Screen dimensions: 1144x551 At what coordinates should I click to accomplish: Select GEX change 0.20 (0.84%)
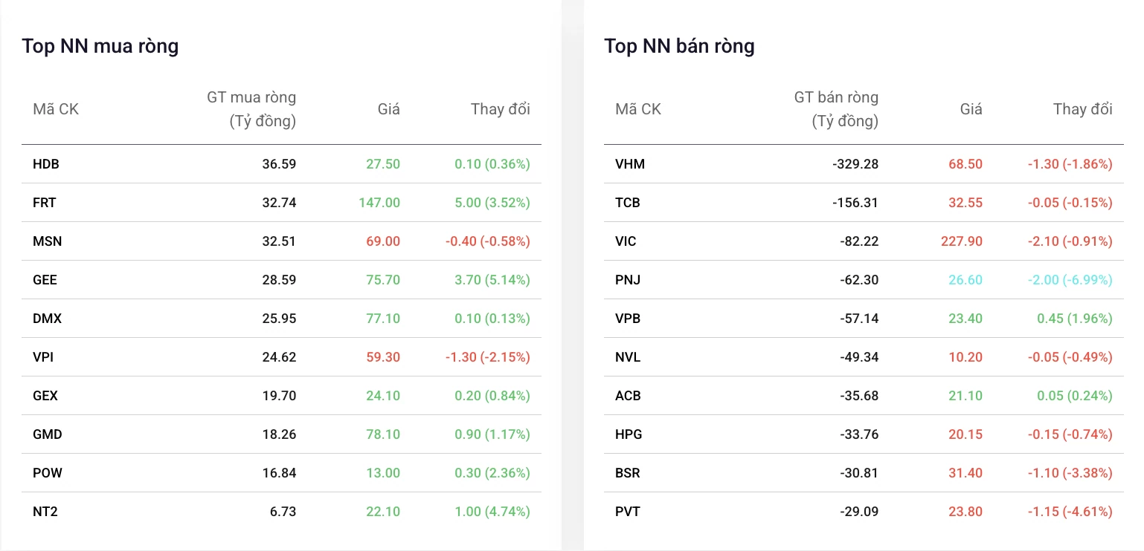492,396
